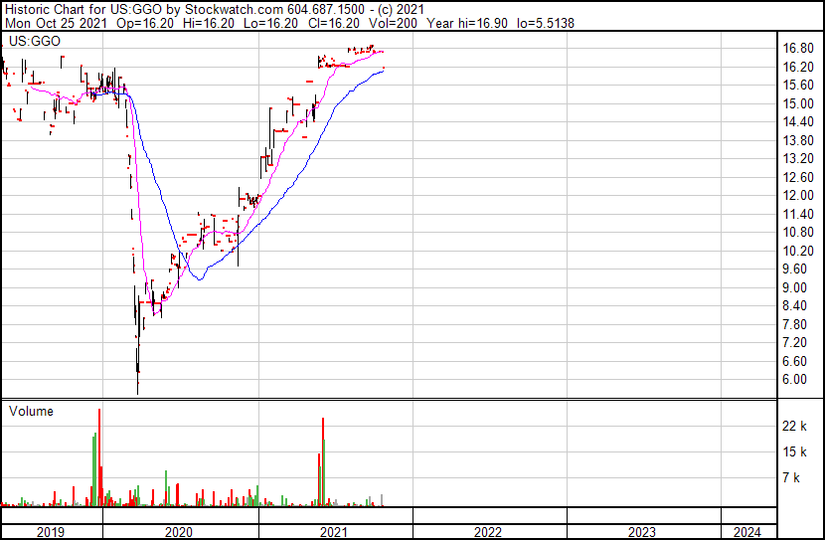
Task: Click the 15 k volume axis label
Action: (x=794, y=451)
